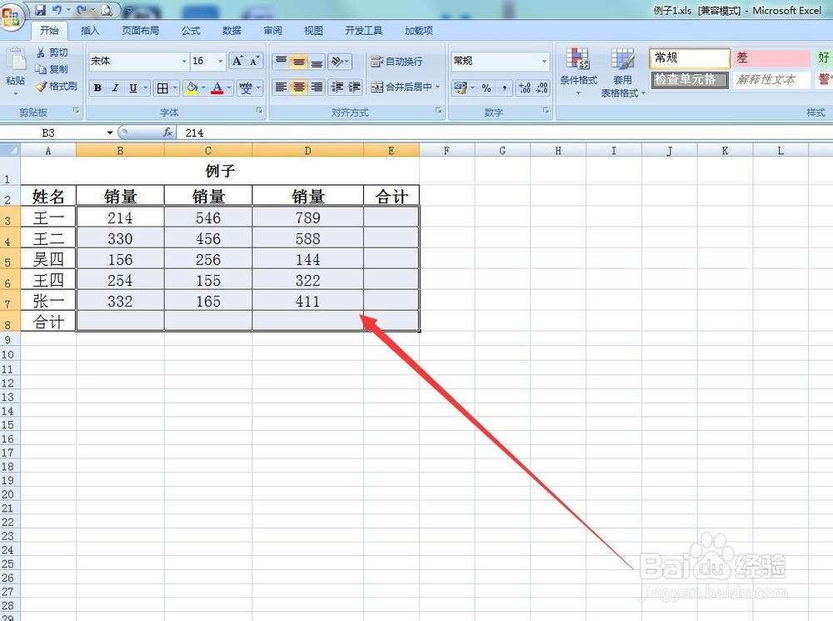Click the insert function fx button
Screen dimensions: 833x621
[x=167, y=133]
